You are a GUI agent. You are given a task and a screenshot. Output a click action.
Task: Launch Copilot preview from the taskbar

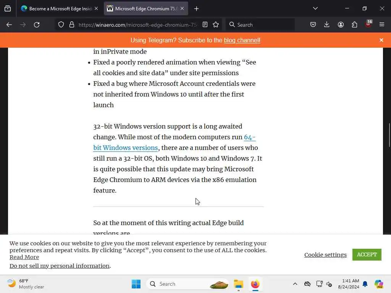pyautogui.click(x=379, y=284)
